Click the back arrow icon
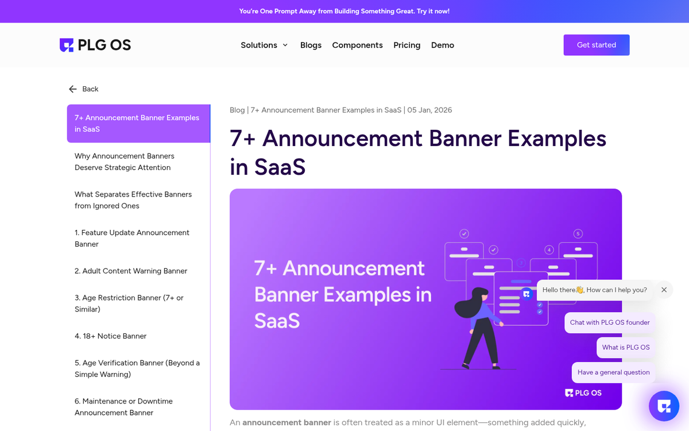The image size is (689, 431). 72,89
